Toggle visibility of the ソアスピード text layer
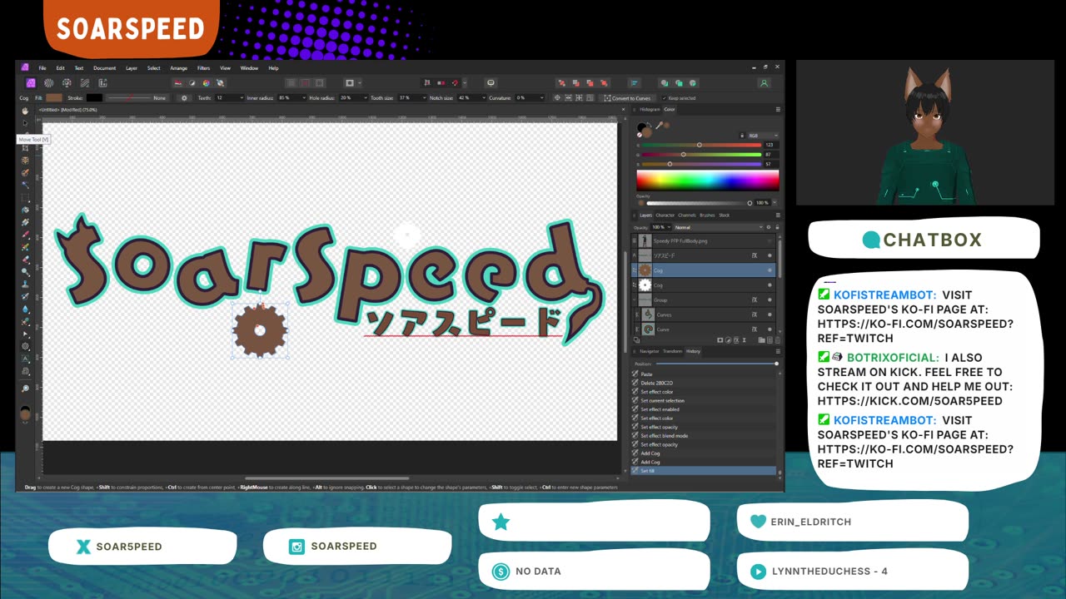 click(x=770, y=255)
